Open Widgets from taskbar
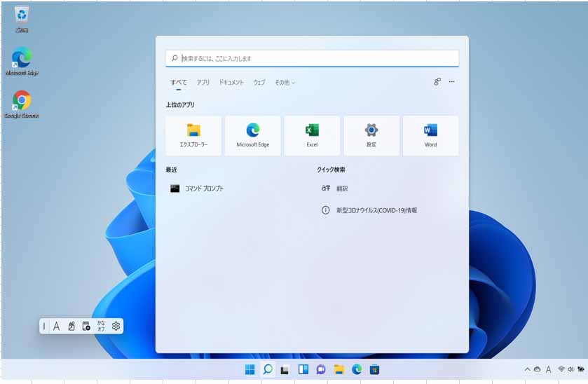This screenshot has width=588, height=384. [x=303, y=370]
